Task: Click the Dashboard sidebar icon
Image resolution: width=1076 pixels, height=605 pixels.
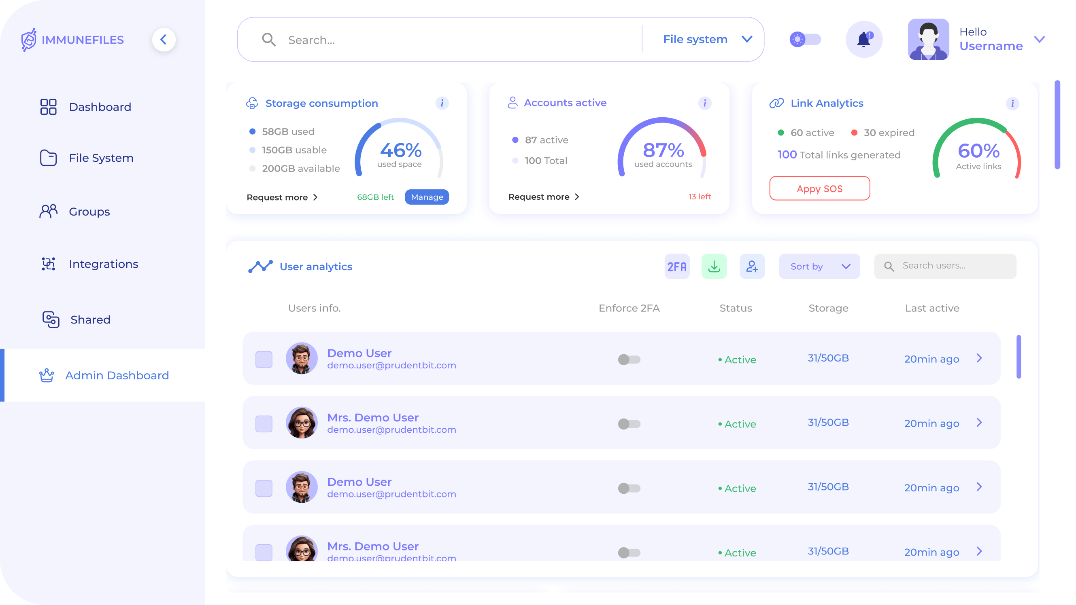Action: point(48,106)
